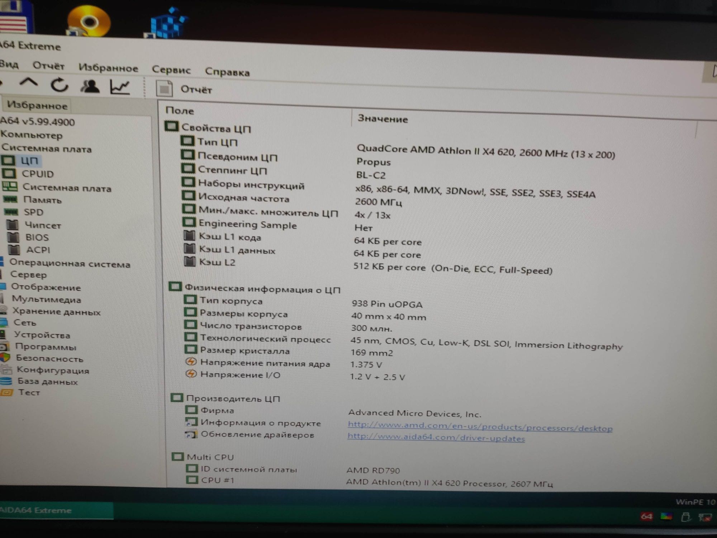Click the Информация о продукте link icon
Viewport: 717px width, 538px height.
point(191,421)
